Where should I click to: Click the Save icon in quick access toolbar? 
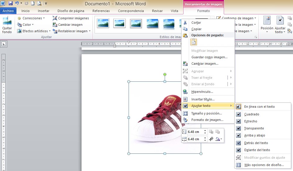click(x=11, y=4)
